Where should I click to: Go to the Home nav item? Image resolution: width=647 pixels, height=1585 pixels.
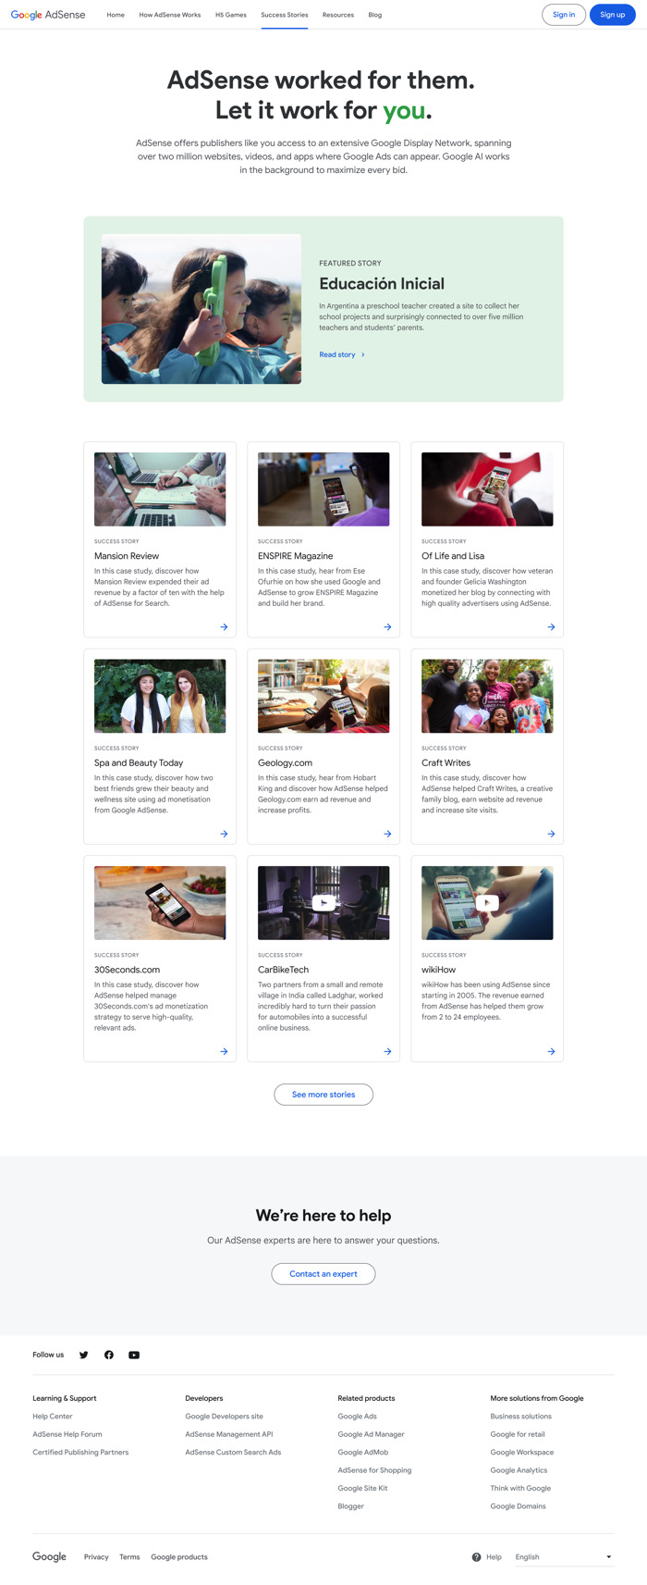point(116,15)
